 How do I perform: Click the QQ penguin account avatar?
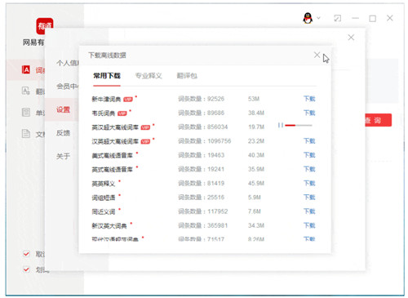(x=308, y=18)
